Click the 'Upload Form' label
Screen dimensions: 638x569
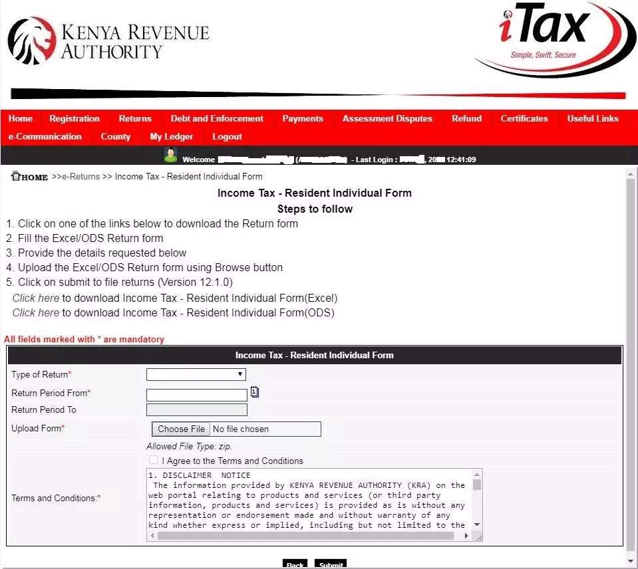click(x=38, y=428)
